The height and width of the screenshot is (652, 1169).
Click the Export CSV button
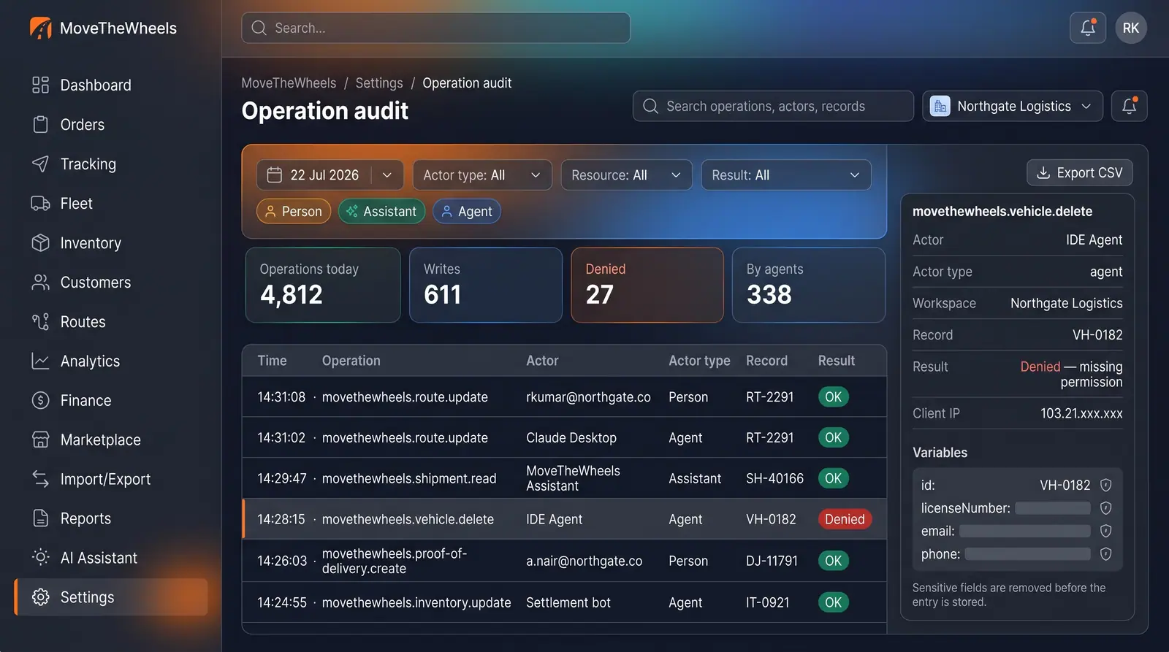coord(1080,172)
